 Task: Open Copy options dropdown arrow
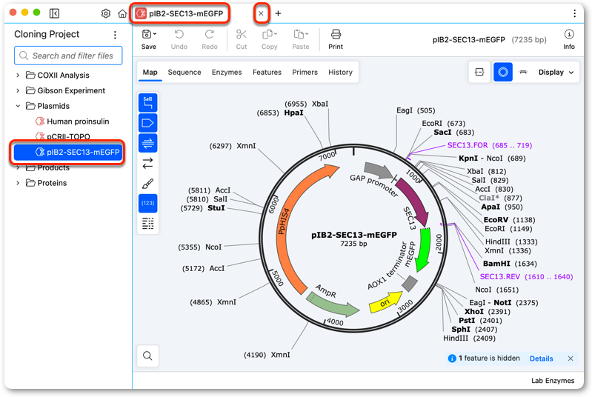[x=276, y=34]
